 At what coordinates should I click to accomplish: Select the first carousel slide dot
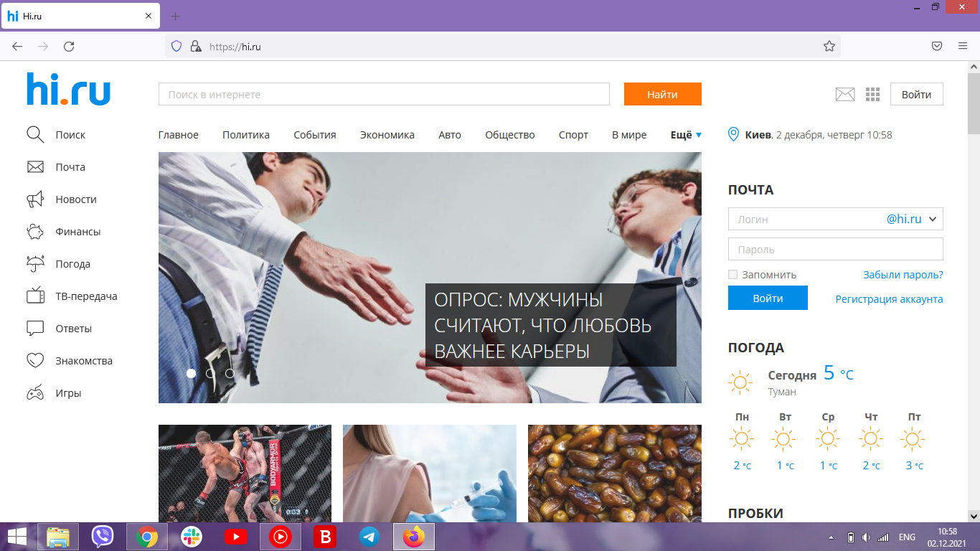(191, 373)
